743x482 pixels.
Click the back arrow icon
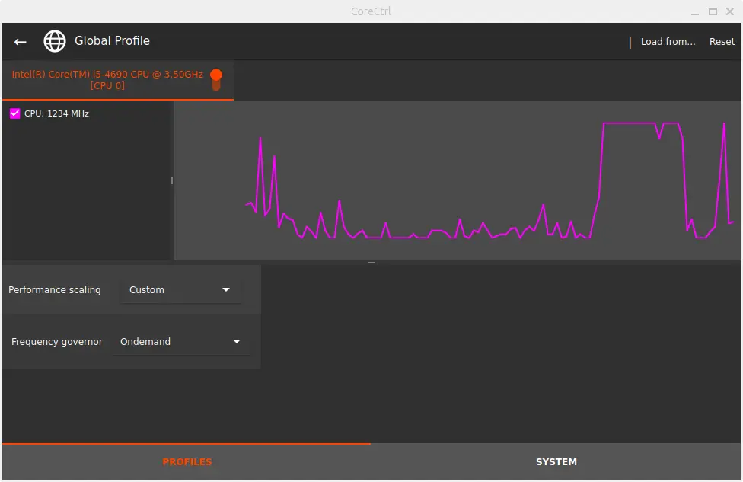coord(21,42)
